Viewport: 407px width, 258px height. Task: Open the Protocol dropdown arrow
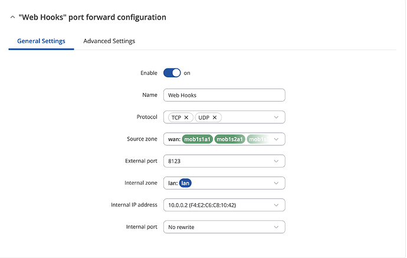click(276, 117)
